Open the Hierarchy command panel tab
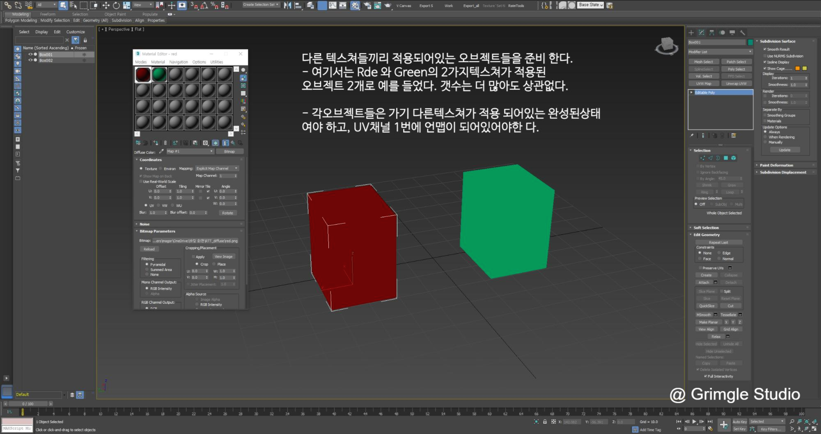 (712, 32)
